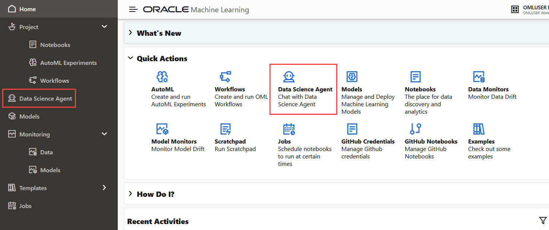Click the Jobs calendar icon in sidebar
549x230 pixels.
point(12,206)
